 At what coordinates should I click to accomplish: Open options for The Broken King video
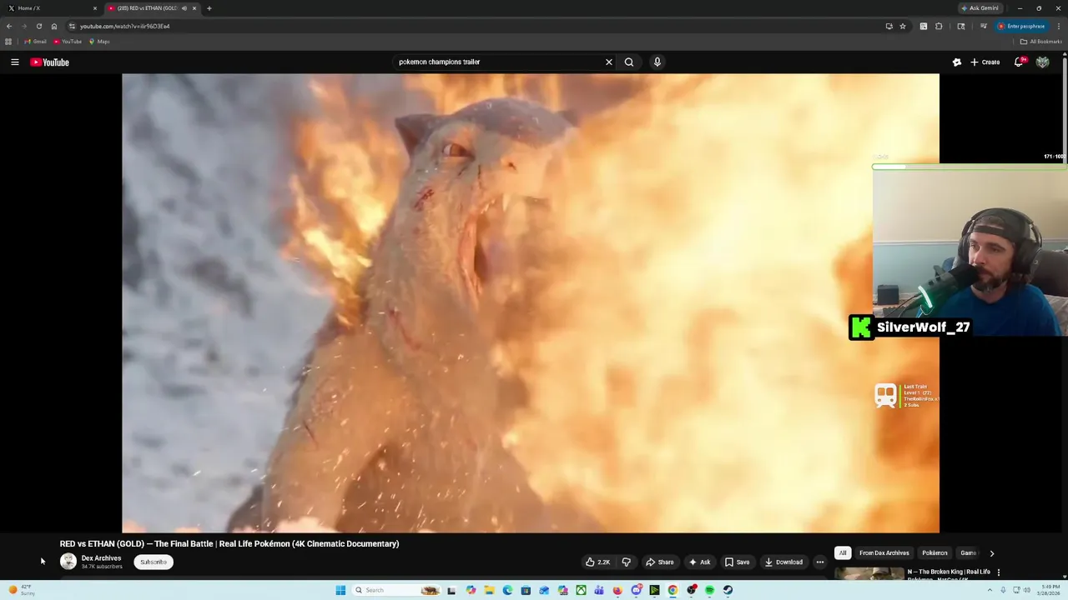(x=999, y=572)
